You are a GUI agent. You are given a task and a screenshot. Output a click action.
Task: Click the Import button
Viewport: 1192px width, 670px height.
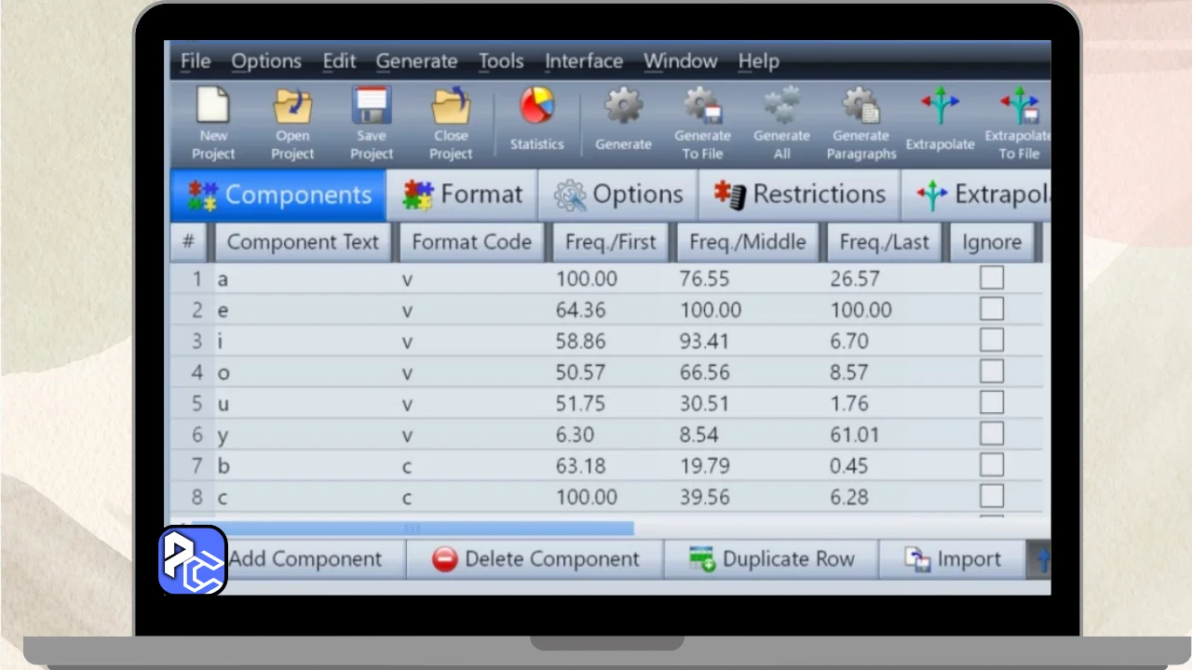pyautogui.click(x=952, y=559)
